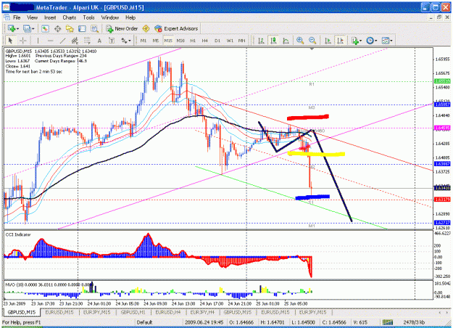
Task: Open the Periods clock dropdown
Action: (372, 41)
